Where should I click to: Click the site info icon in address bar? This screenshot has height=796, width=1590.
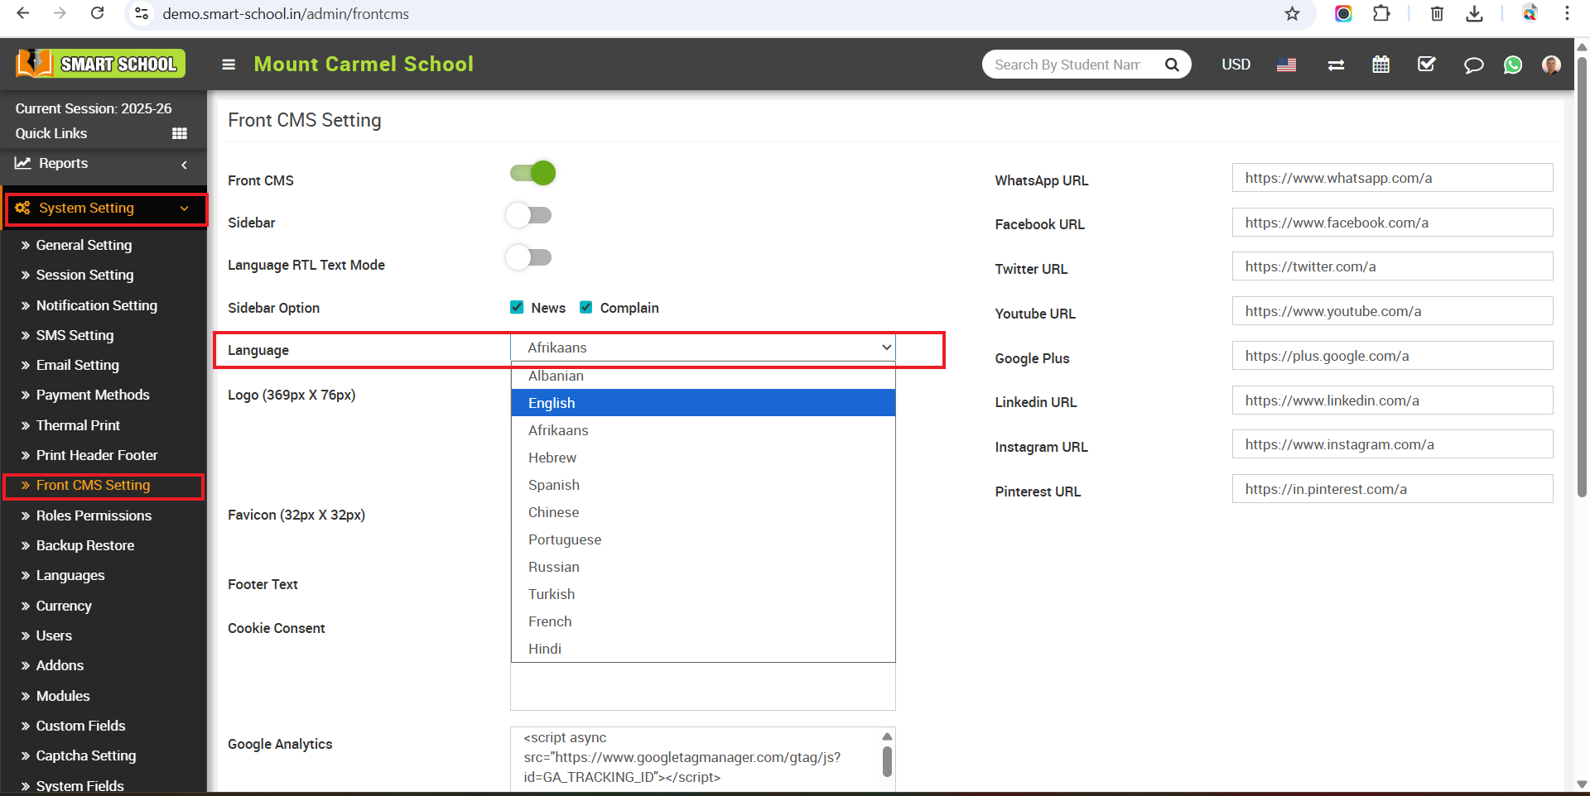[142, 13]
